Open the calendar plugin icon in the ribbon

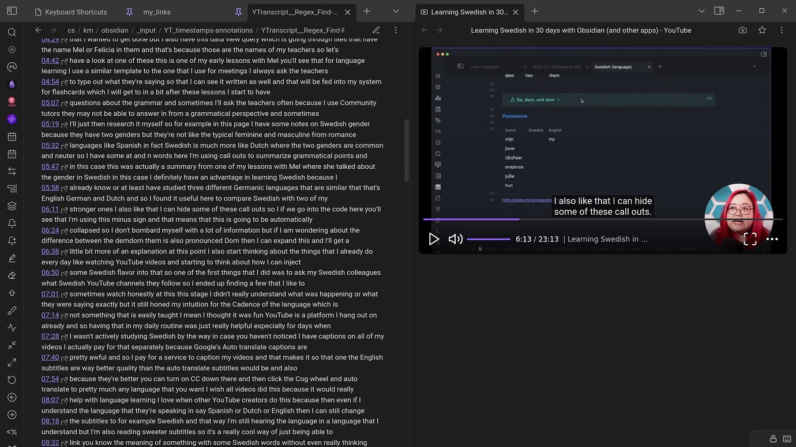(12, 137)
